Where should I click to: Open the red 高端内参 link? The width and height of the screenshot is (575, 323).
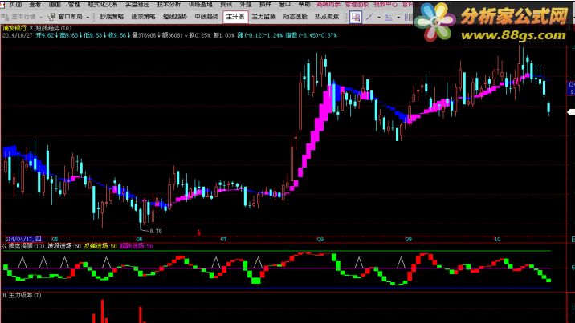(328, 4)
